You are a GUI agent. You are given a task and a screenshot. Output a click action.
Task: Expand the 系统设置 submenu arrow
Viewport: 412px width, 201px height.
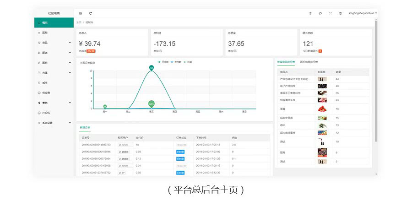point(70,123)
